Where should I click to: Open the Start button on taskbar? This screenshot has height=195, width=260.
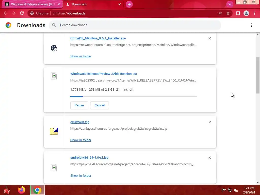[7, 190]
